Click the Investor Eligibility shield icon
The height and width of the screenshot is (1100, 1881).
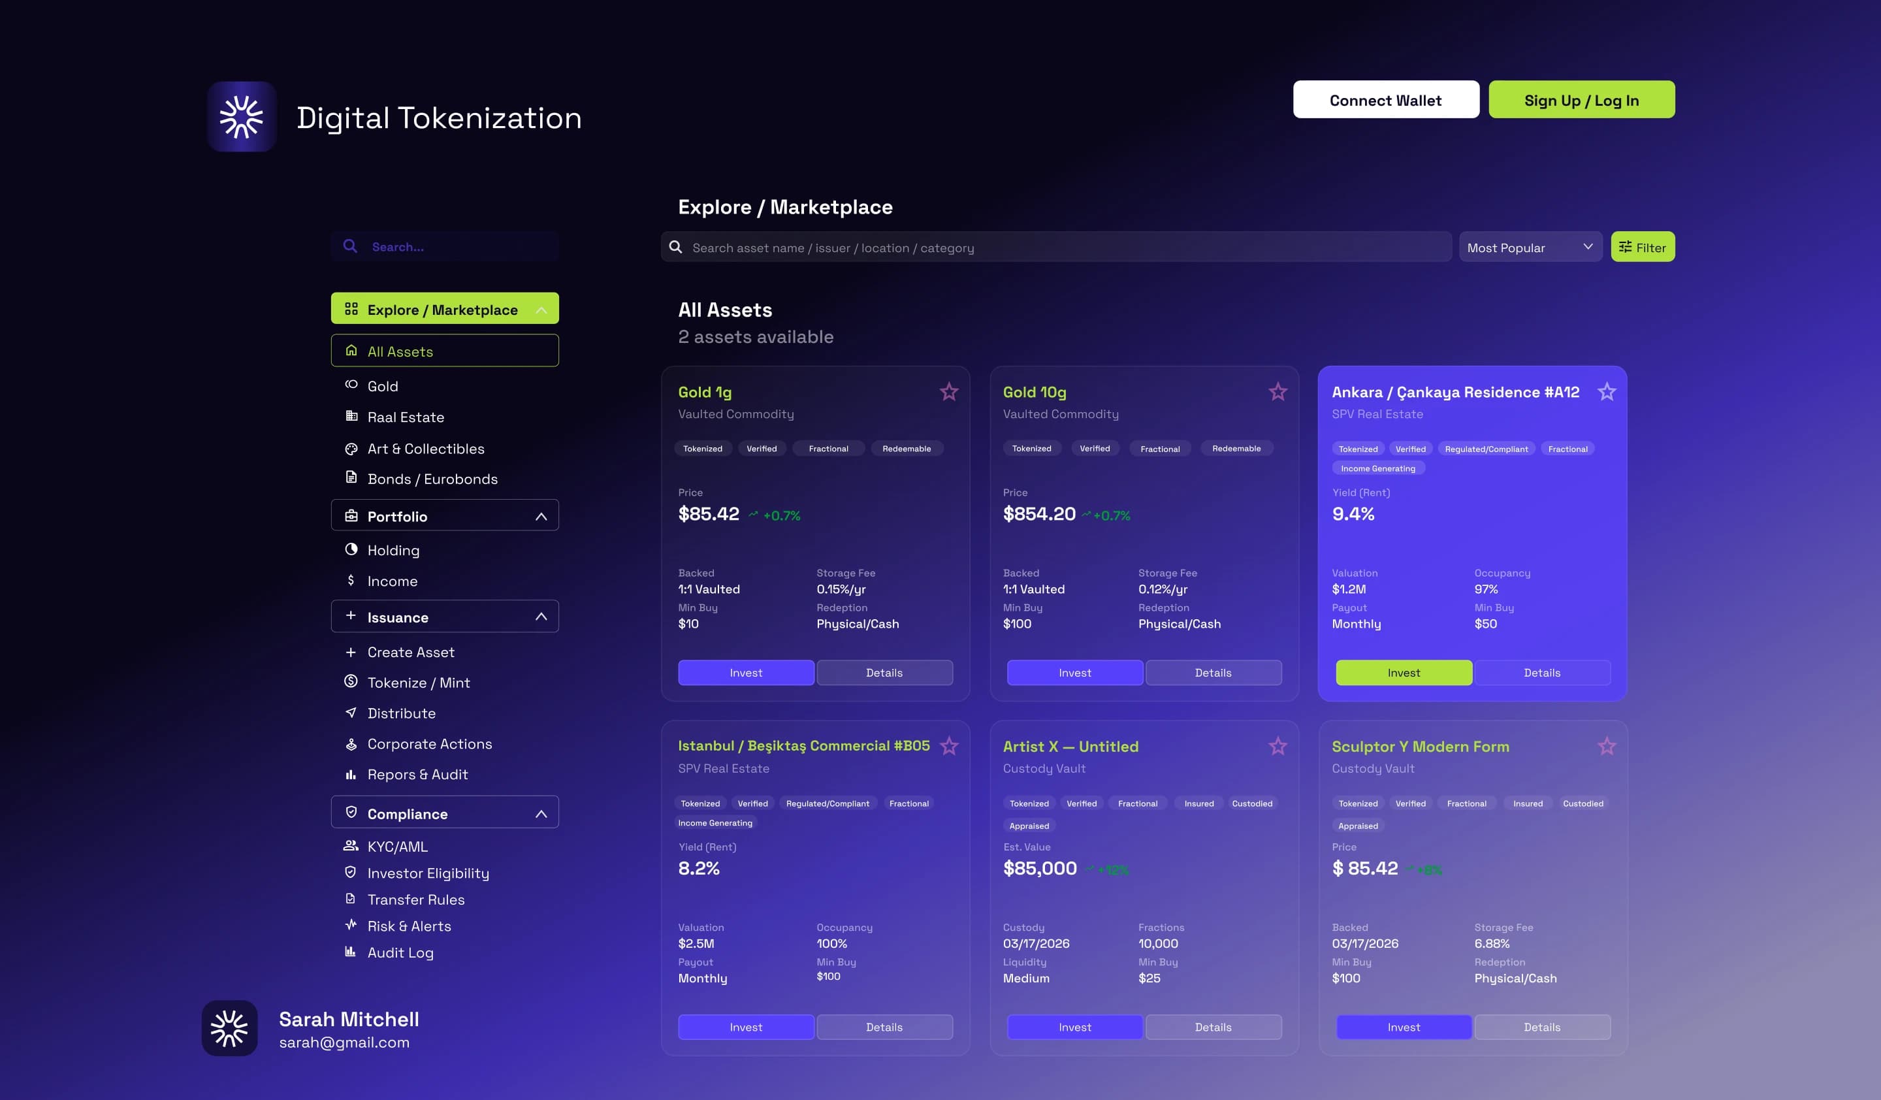(x=351, y=873)
